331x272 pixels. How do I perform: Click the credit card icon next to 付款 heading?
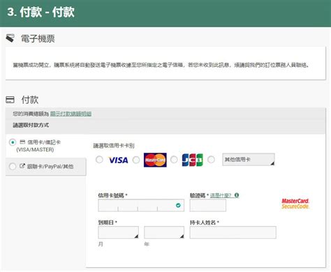click(x=10, y=100)
